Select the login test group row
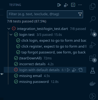 pyautogui.click(x=45, y=34)
